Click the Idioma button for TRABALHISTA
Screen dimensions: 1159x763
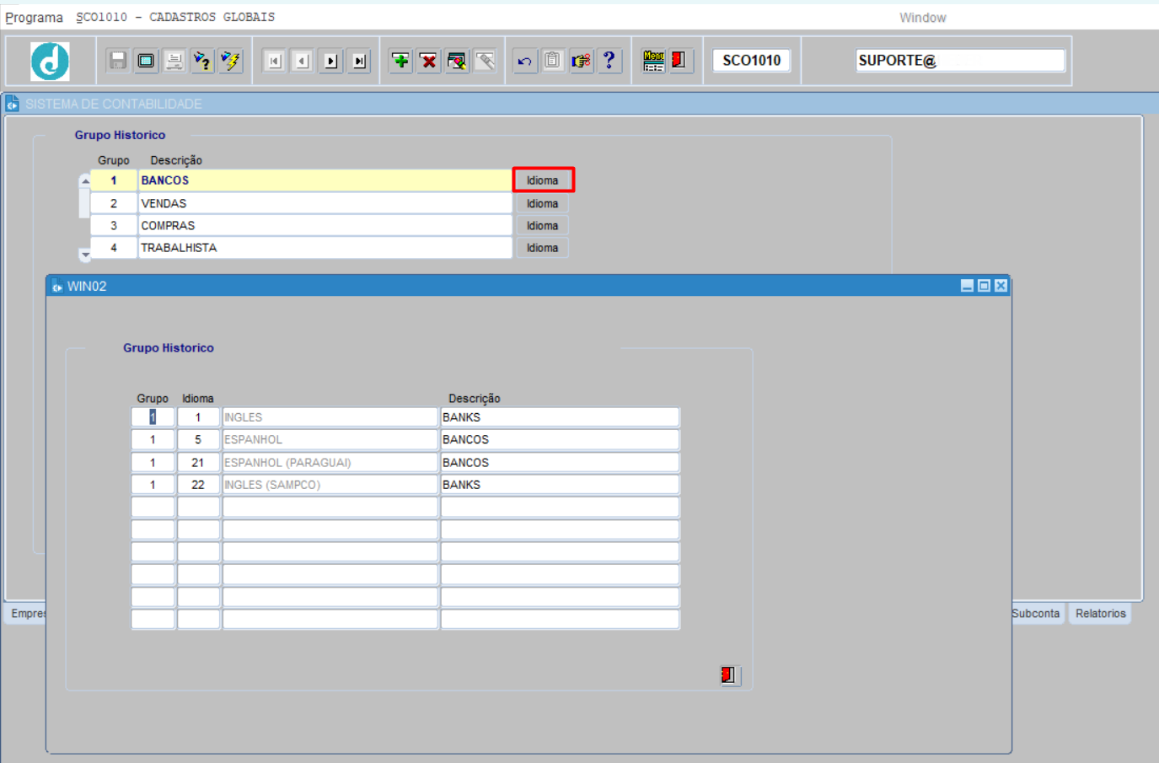(543, 248)
